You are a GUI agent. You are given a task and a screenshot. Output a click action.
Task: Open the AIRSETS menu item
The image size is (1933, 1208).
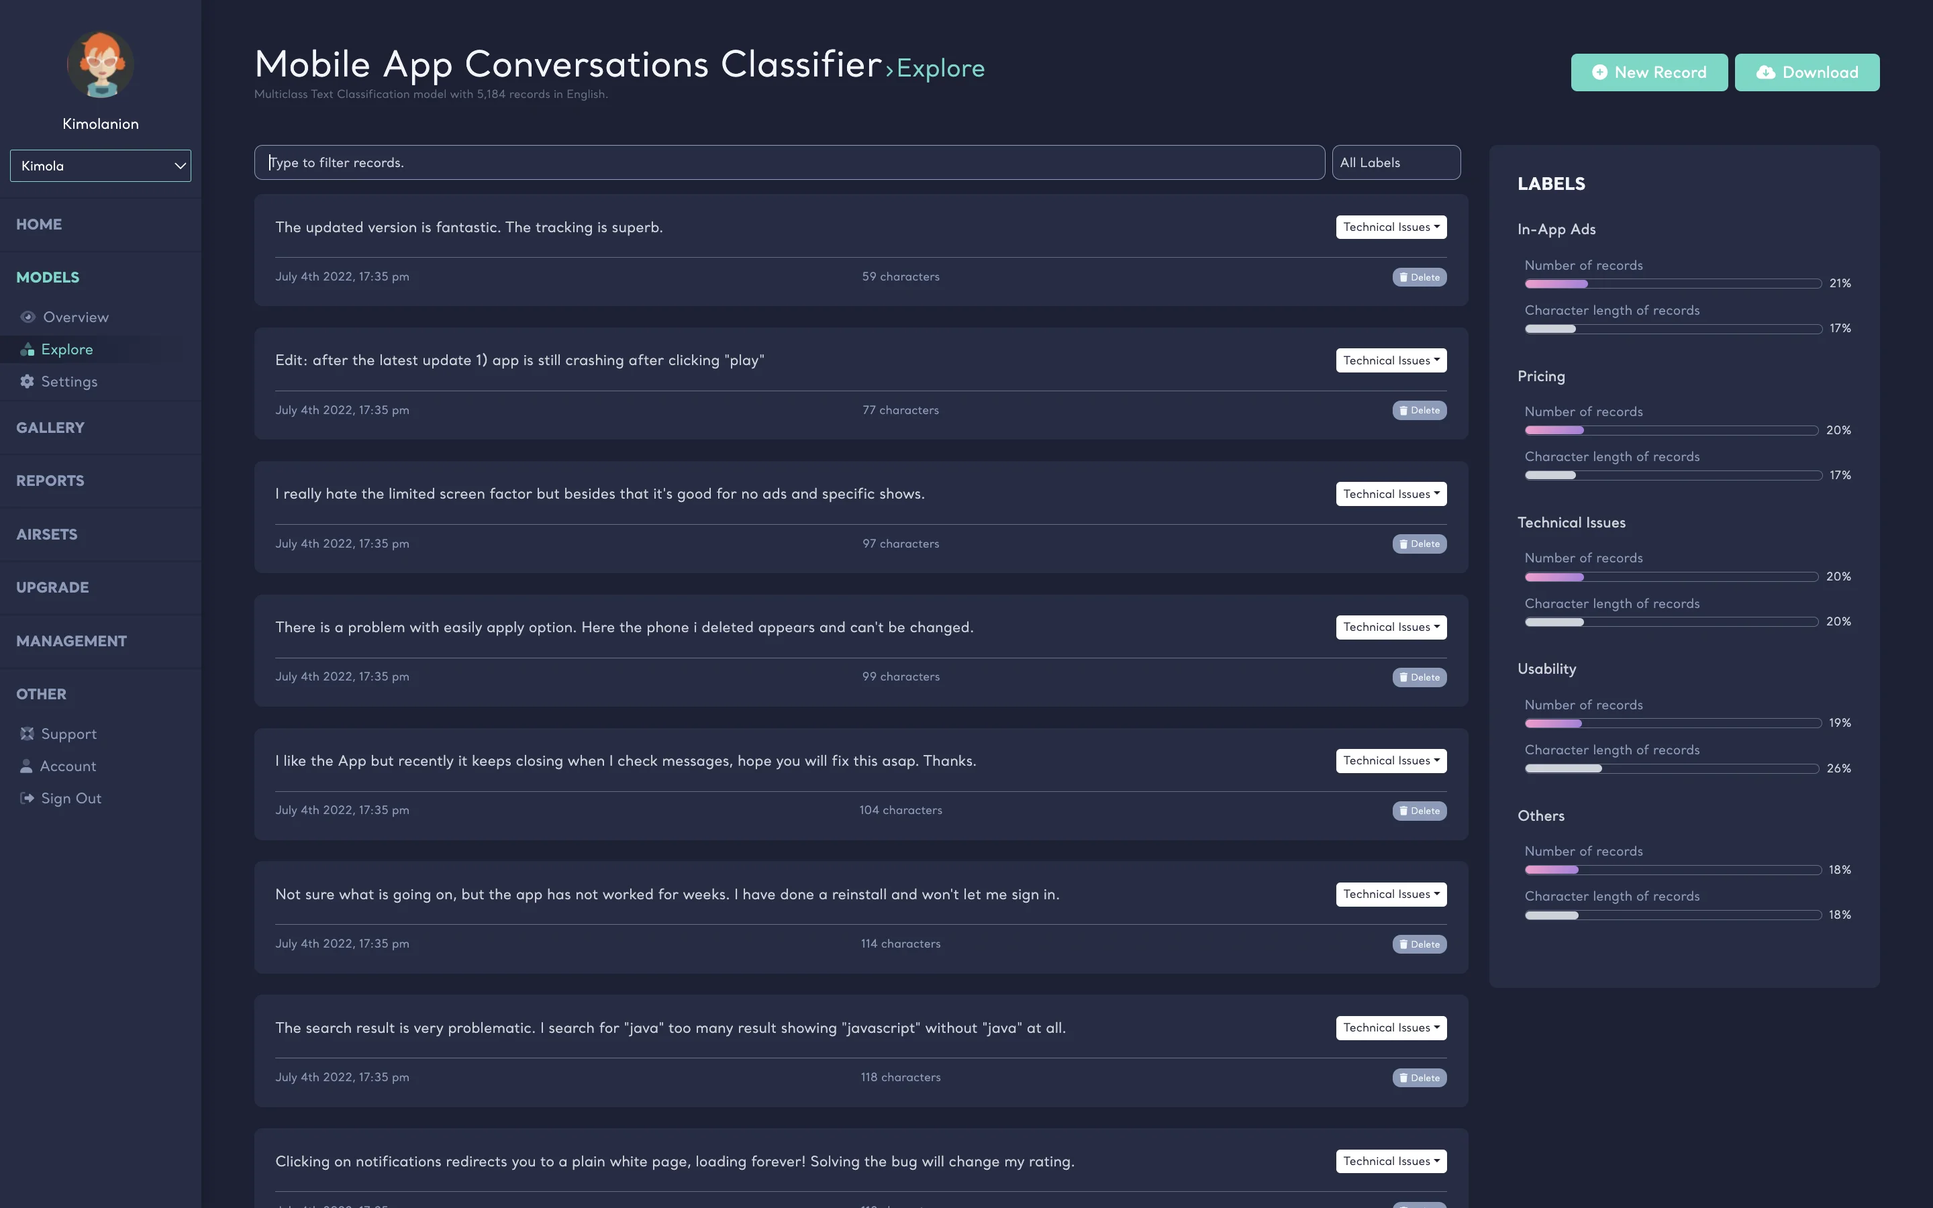(47, 534)
